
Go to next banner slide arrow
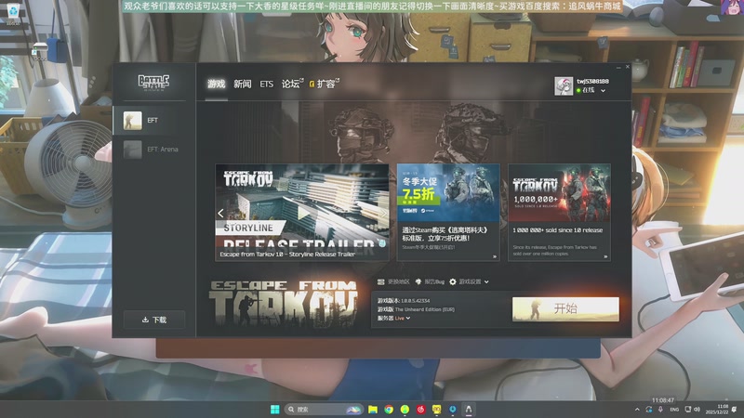click(383, 214)
